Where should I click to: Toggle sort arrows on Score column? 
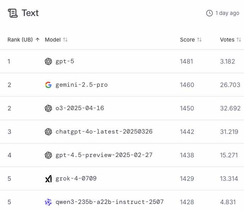(x=199, y=40)
